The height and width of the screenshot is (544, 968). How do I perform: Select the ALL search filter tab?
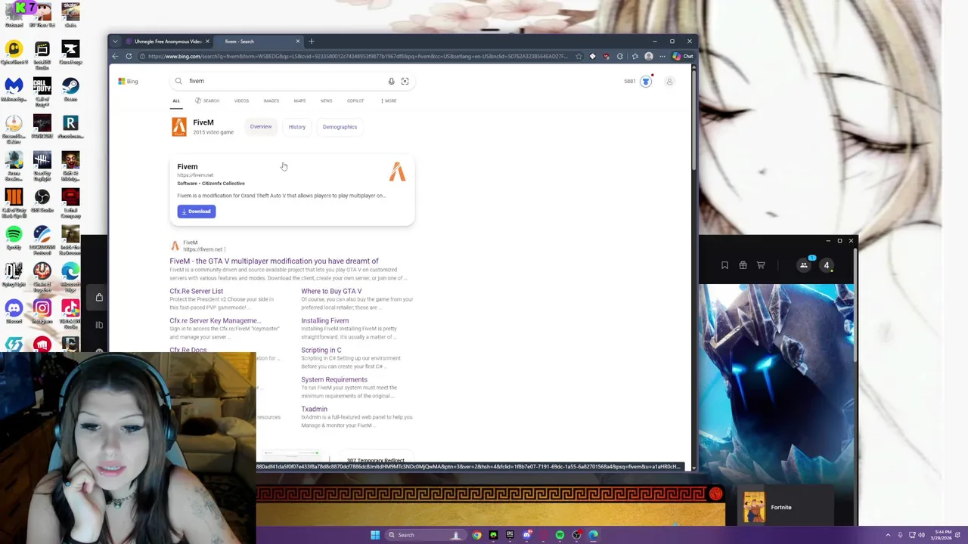pos(175,100)
